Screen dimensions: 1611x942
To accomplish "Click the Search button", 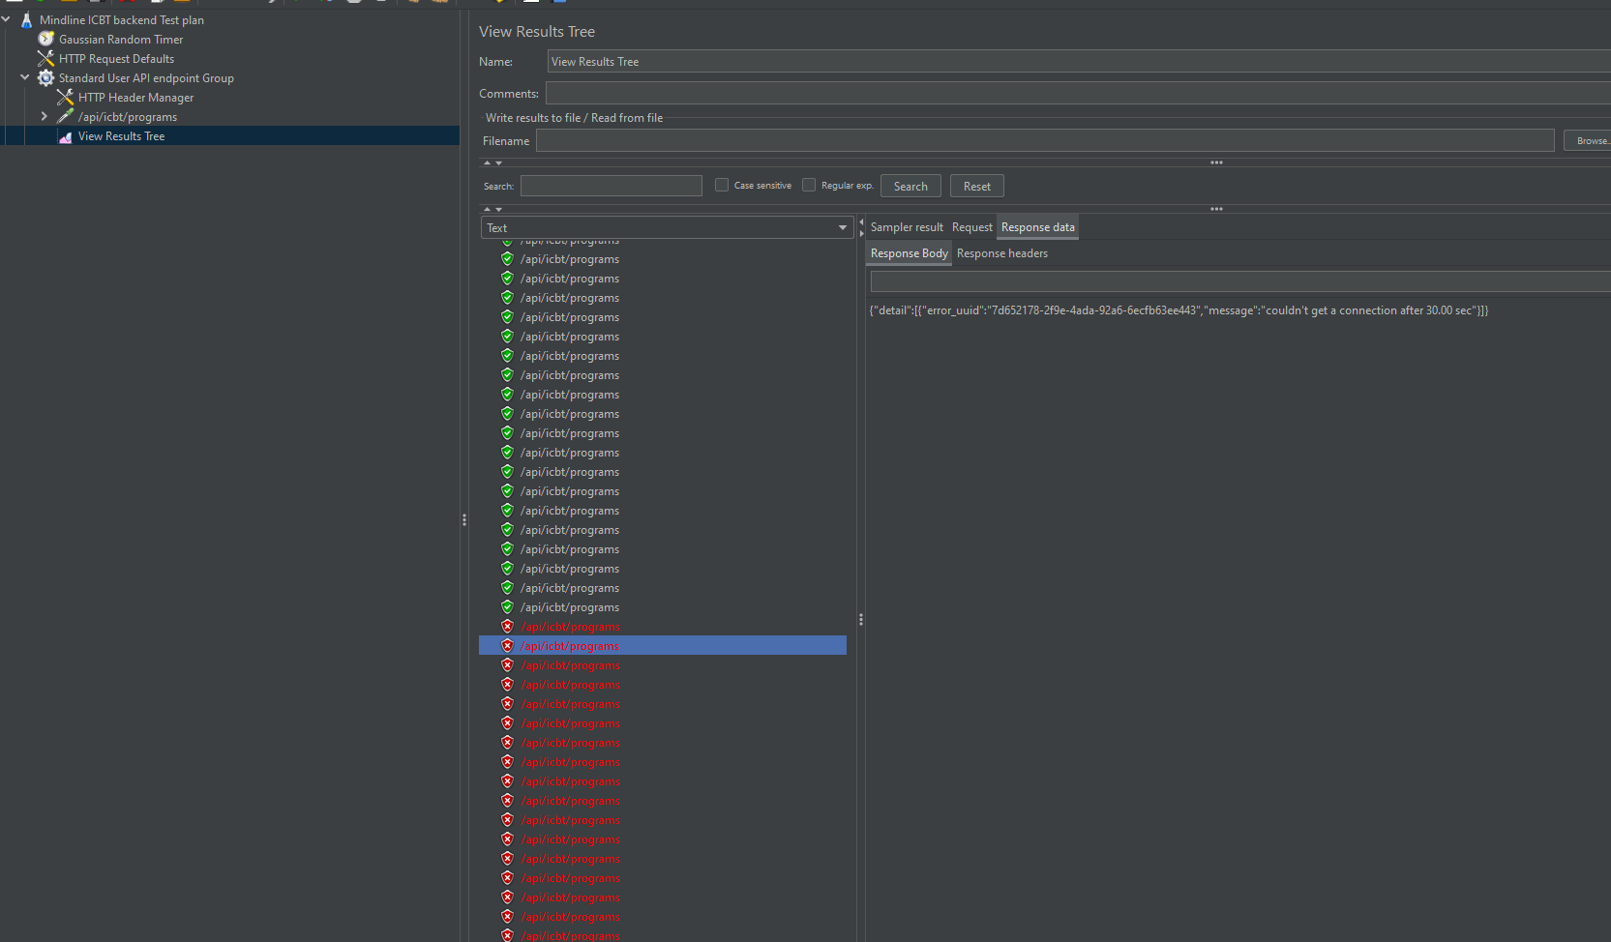I will (910, 186).
